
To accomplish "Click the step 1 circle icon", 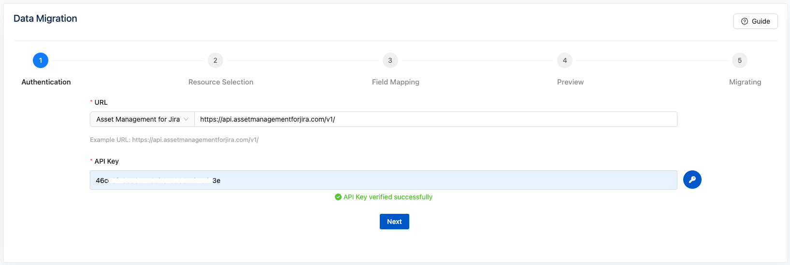I will point(41,60).
